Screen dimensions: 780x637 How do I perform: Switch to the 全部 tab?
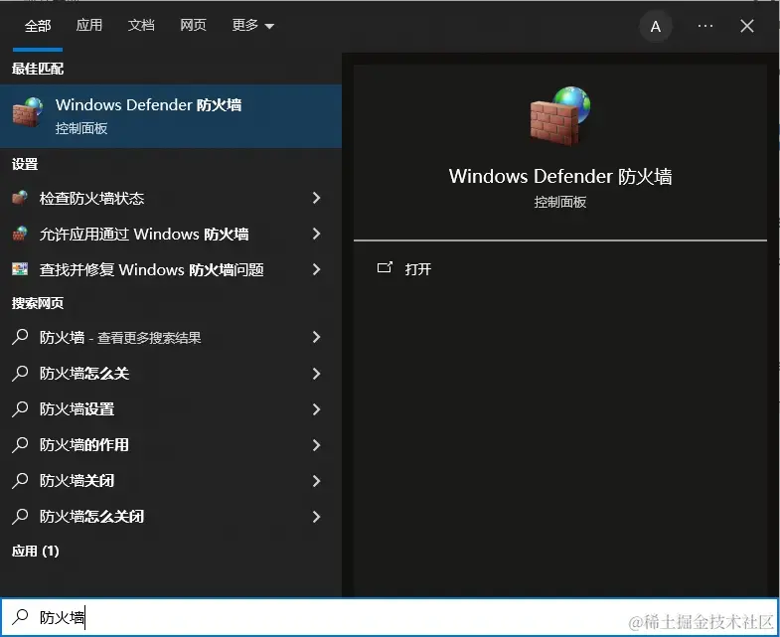(x=38, y=26)
